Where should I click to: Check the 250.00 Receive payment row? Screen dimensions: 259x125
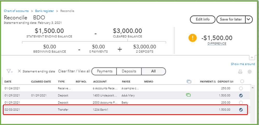(241, 88)
